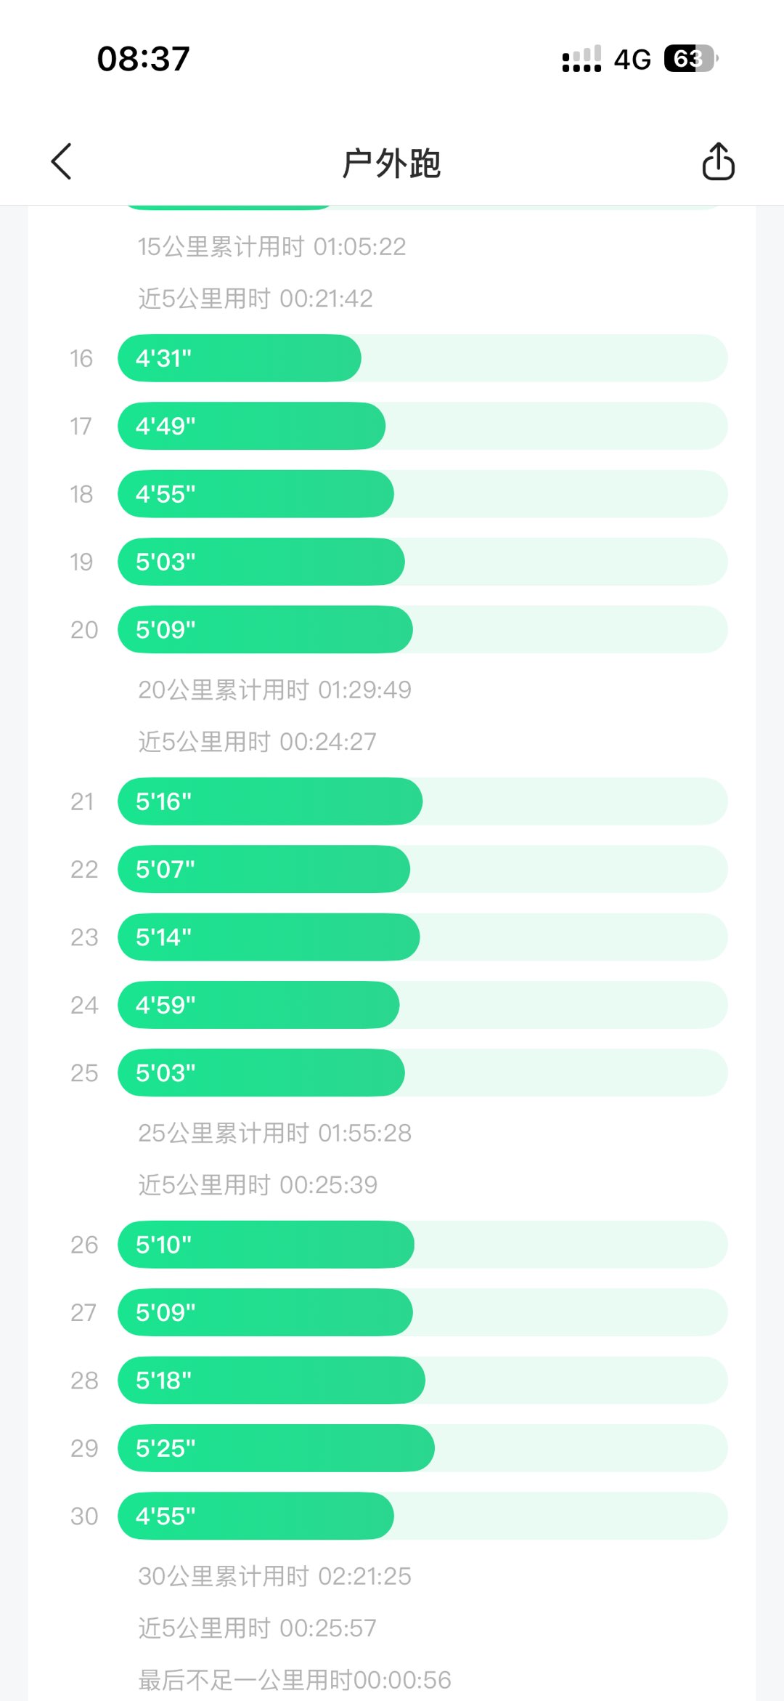This screenshot has height=1701, width=784.
Task: Tap 近5公里用时 00:21:42 text
Action: 256,299
